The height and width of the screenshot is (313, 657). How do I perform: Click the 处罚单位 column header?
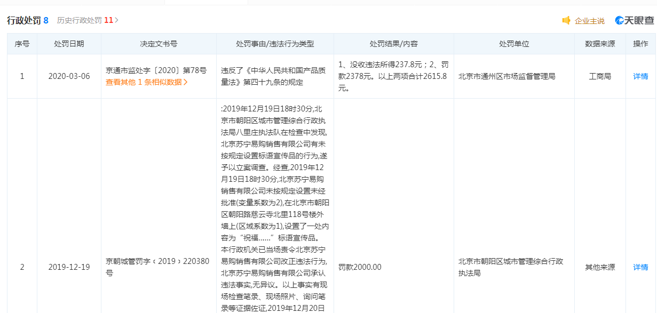[x=513, y=44]
